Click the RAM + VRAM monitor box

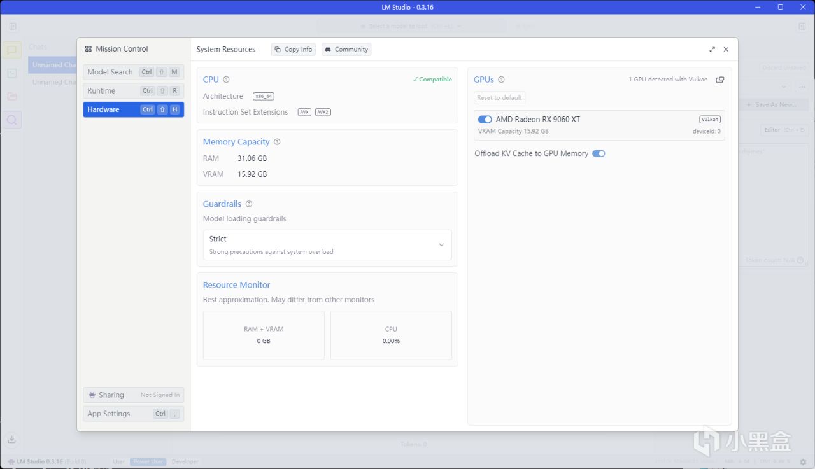tap(264, 335)
